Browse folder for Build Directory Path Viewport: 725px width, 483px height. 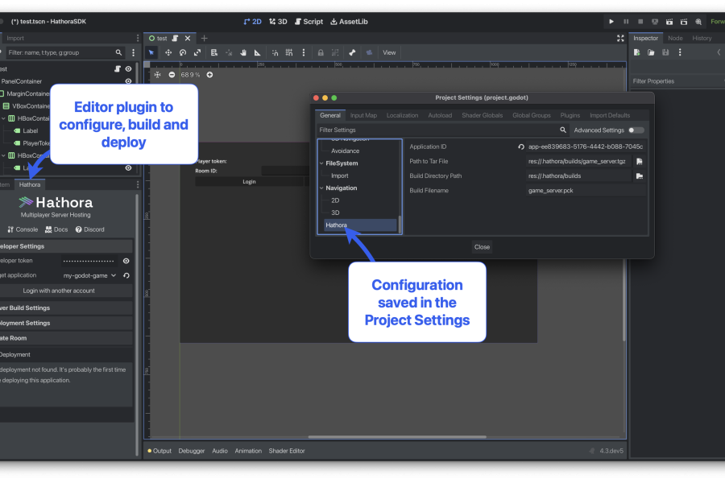[x=640, y=176]
